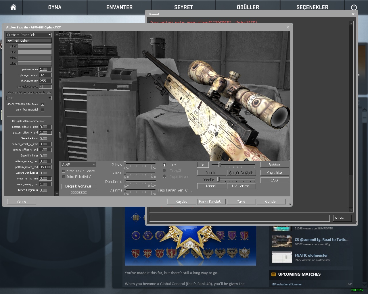Enable only_first_material checkbox
Image resolution: width=368 pixels, height=294 pixels.
(x=43, y=110)
